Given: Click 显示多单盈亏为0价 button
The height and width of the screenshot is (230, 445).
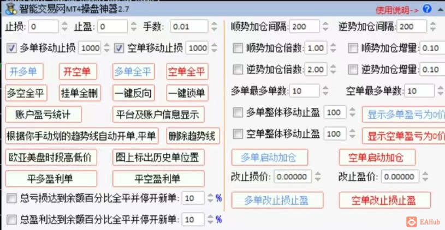Looking at the screenshot, I should point(404,114).
